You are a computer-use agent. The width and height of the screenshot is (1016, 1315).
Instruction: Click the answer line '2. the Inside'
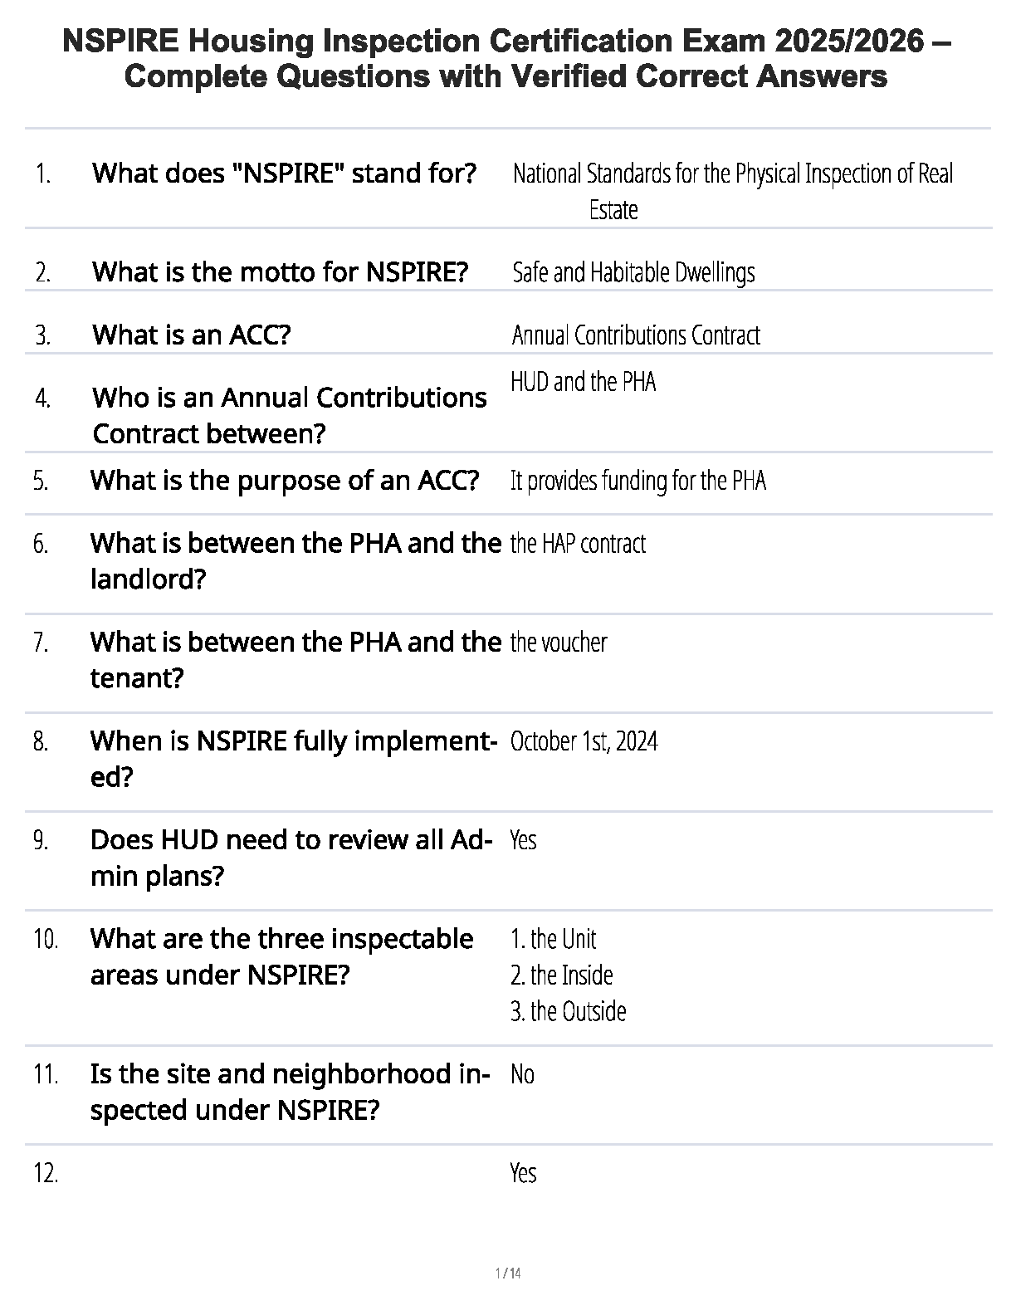click(561, 975)
